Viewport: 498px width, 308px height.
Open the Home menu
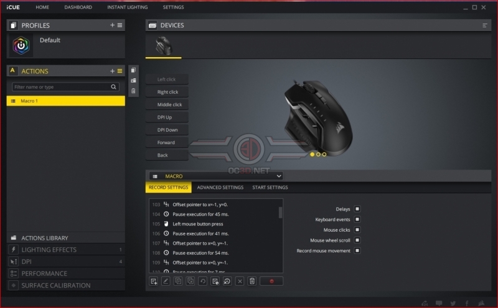(x=42, y=7)
